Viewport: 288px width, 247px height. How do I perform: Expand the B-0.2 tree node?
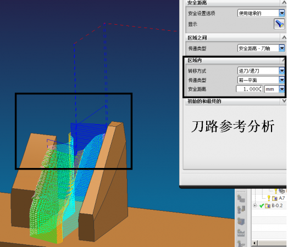tap(255, 205)
